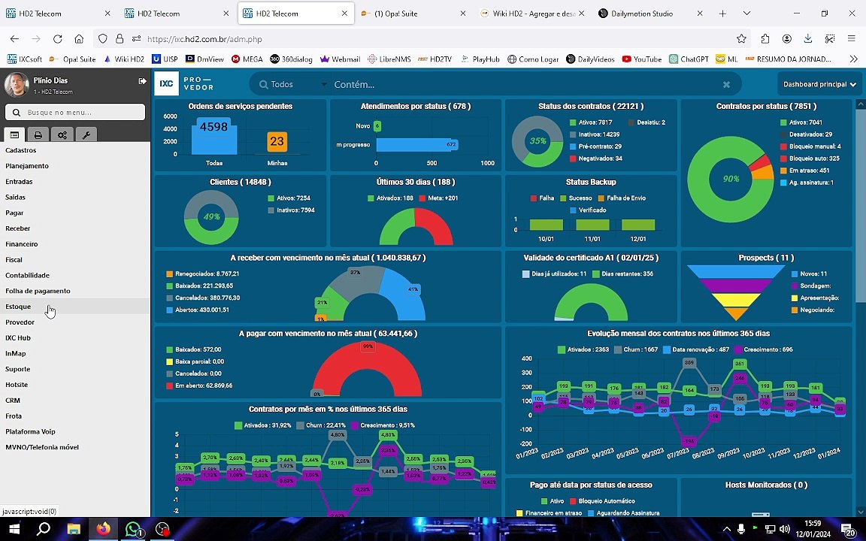
Task: Reload the page in Firefox
Action: coord(57,38)
